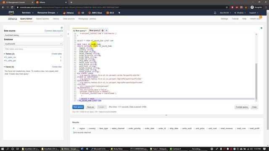Viewport: 269px width, 151px height.
Task: Open the AwsDataCatalog data source dropdown
Action: tap(33, 35)
